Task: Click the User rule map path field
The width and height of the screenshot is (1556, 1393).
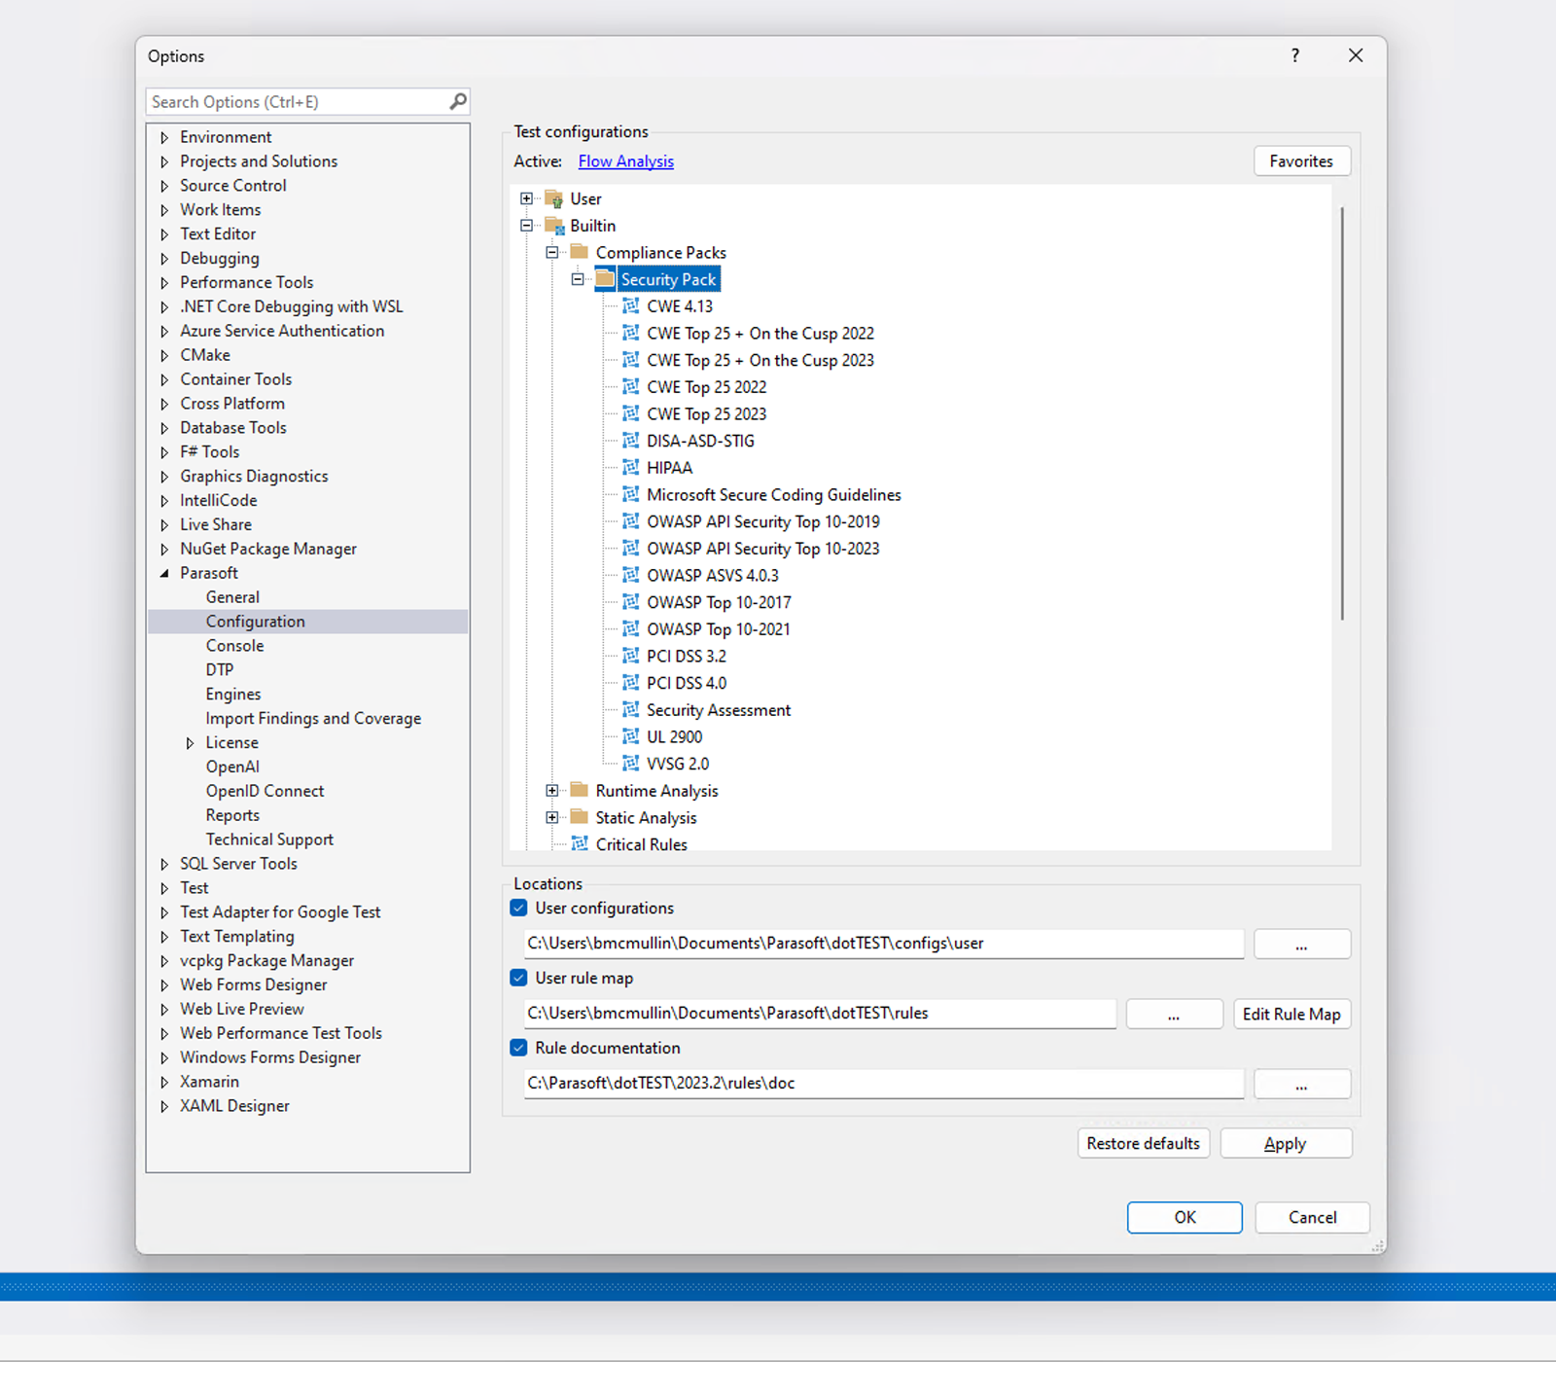Action: [820, 1014]
